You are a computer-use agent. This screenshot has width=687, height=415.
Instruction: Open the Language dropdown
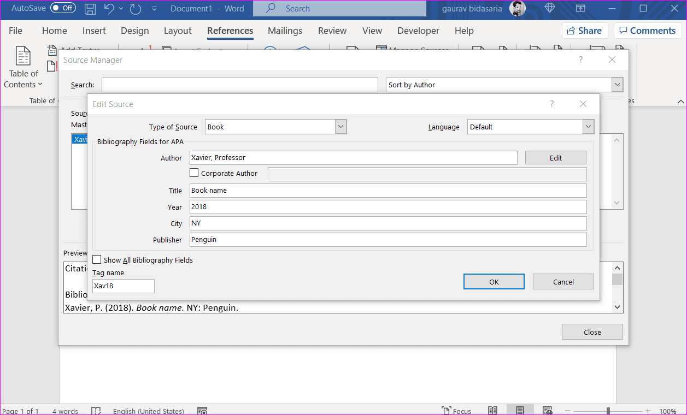tap(588, 127)
